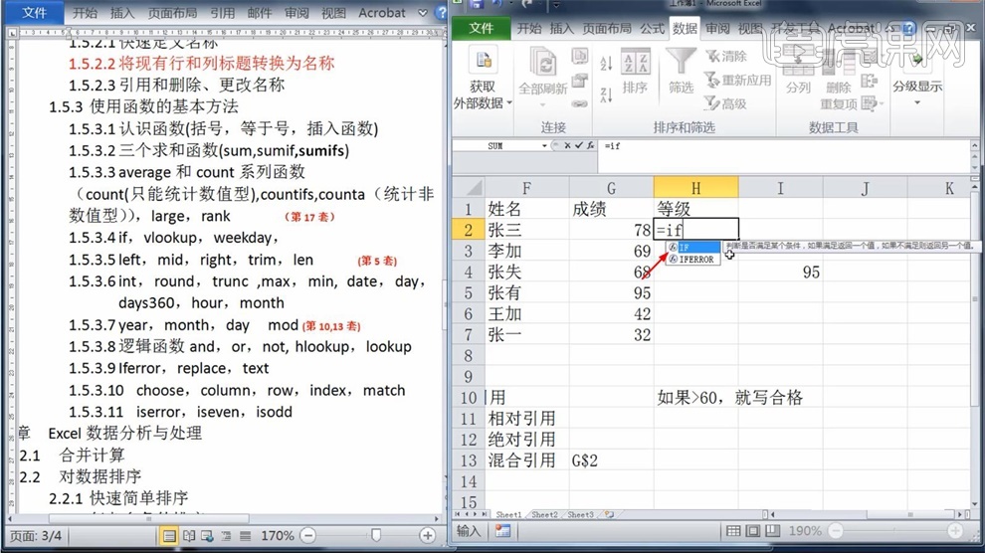Click Confirm checkmark in formula bar

click(x=578, y=145)
